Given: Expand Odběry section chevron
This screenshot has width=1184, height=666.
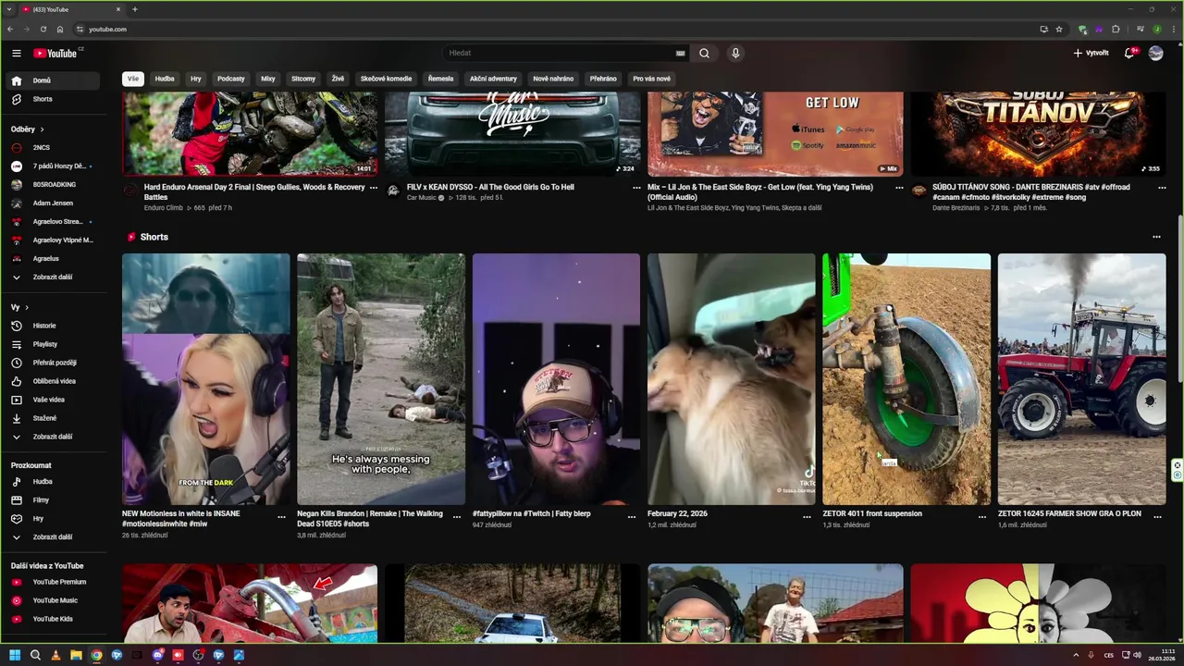Looking at the screenshot, I should [x=42, y=129].
